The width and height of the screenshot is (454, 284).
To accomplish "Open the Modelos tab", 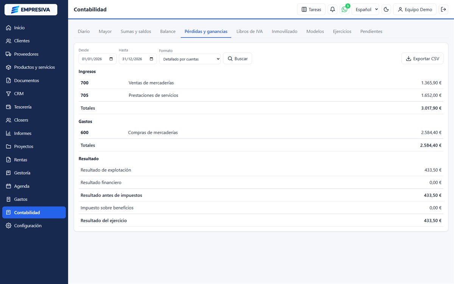I will (315, 31).
